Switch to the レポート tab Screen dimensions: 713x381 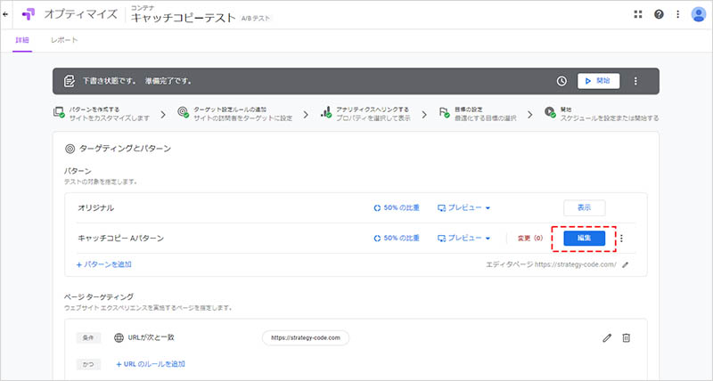(63, 41)
